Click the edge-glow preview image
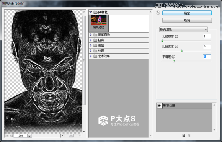Screen dimensions: 222x142 coord(43,72)
